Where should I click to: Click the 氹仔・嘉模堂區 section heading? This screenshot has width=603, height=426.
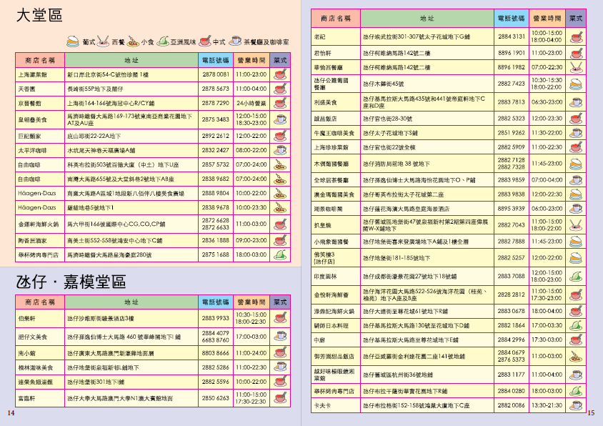coord(70,282)
